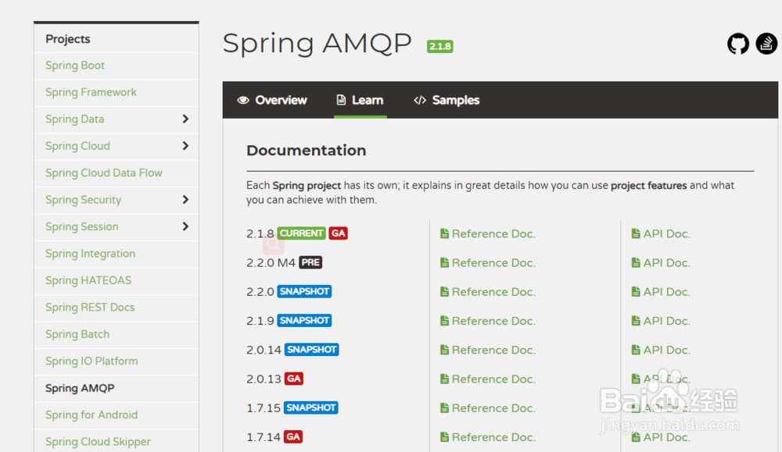The height and width of the screenshot is (452, 782).
Task: Open Spring Data in the sidebar
Action: 75,119
